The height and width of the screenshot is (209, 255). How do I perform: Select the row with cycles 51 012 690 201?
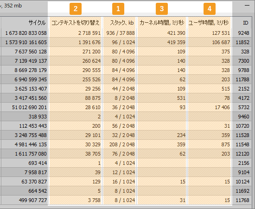coord(126,107)
